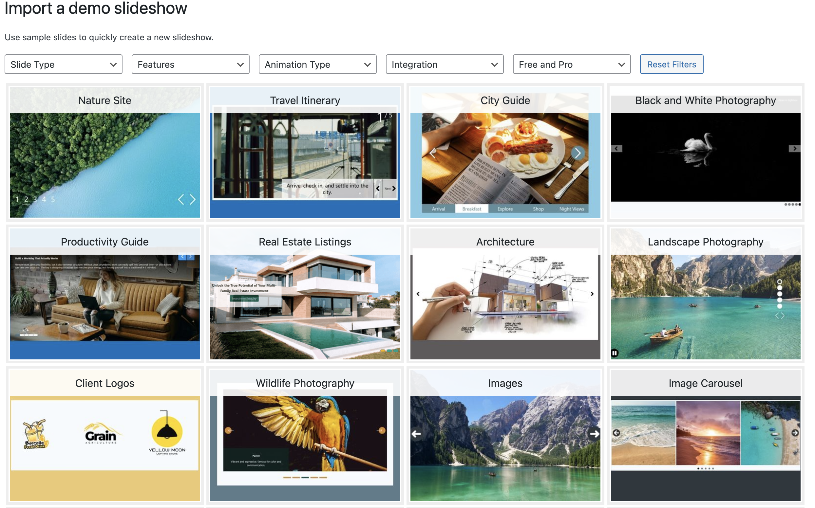Click left arrow on Images slideshow preview
This screenshot has height=508, width=815.
(x=416, y=434)
